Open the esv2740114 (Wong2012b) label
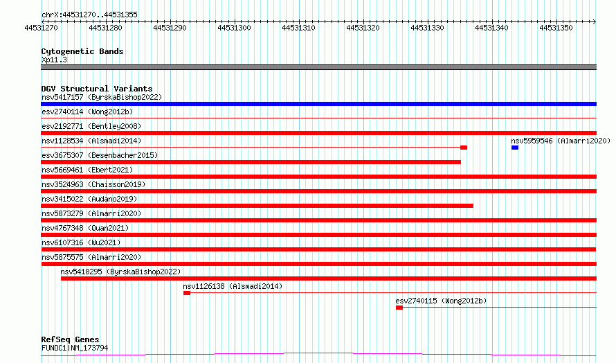Viewport: 616px width, 363px height. (x=87, y=112)
